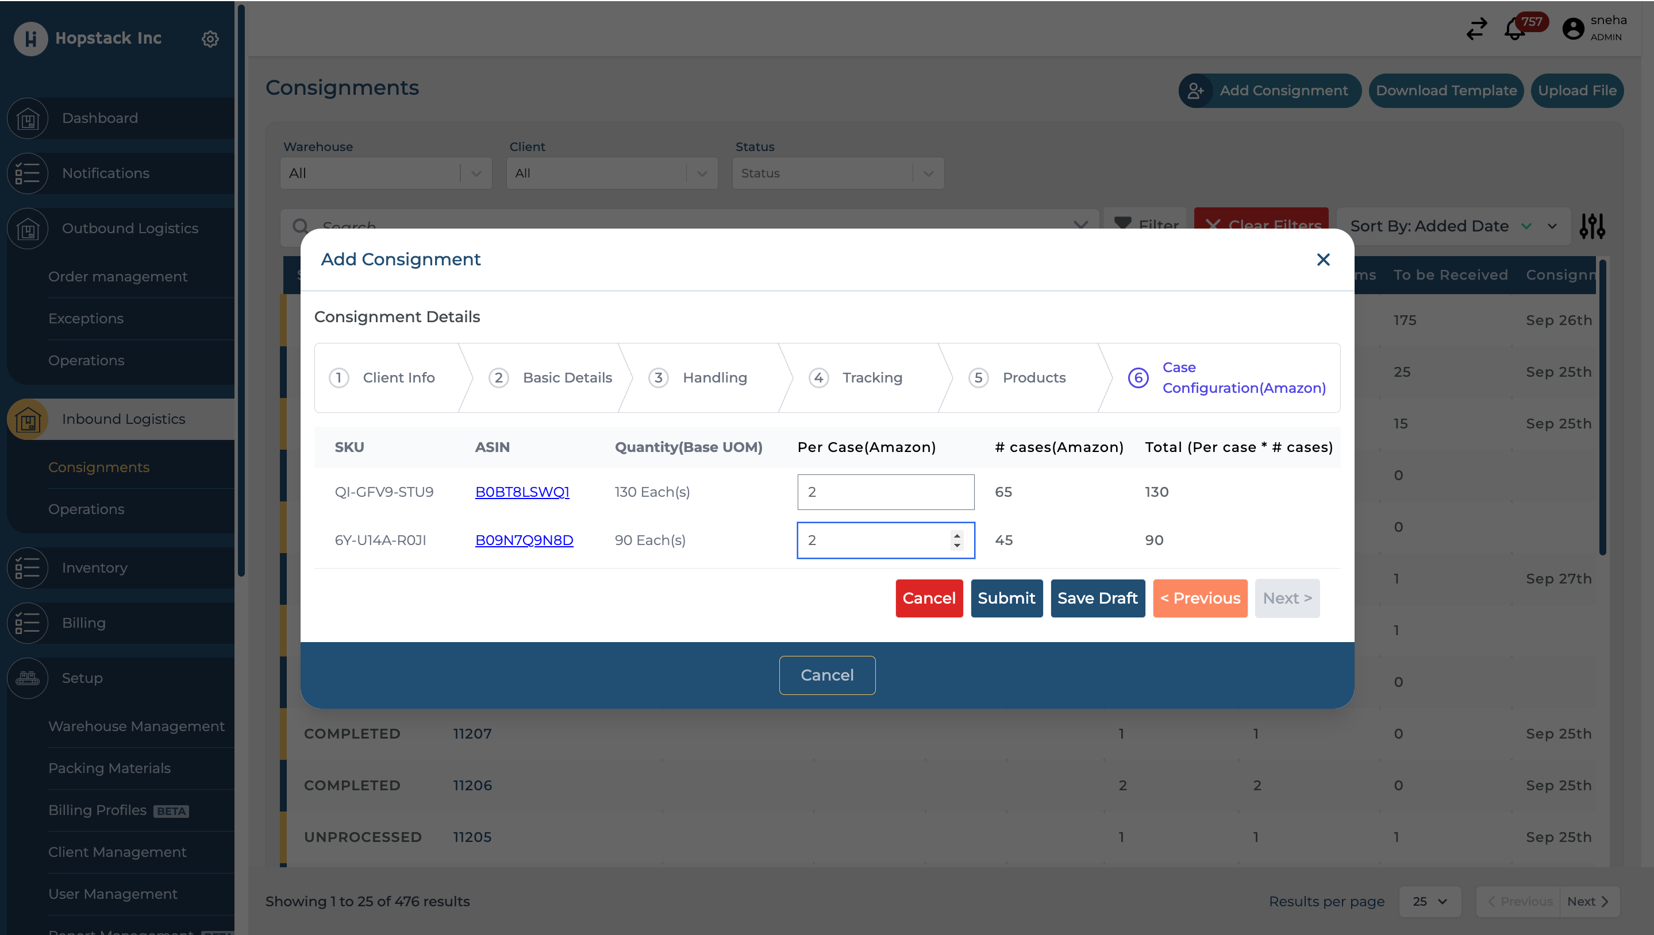Open ASIN link B0BT8LSWQ1
The width and height of the screenshot is (1654, 935).
pos(522,492)
